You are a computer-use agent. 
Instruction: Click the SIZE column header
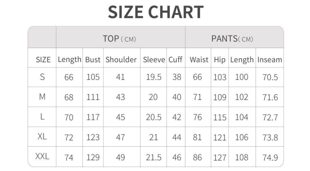(43, 60)
